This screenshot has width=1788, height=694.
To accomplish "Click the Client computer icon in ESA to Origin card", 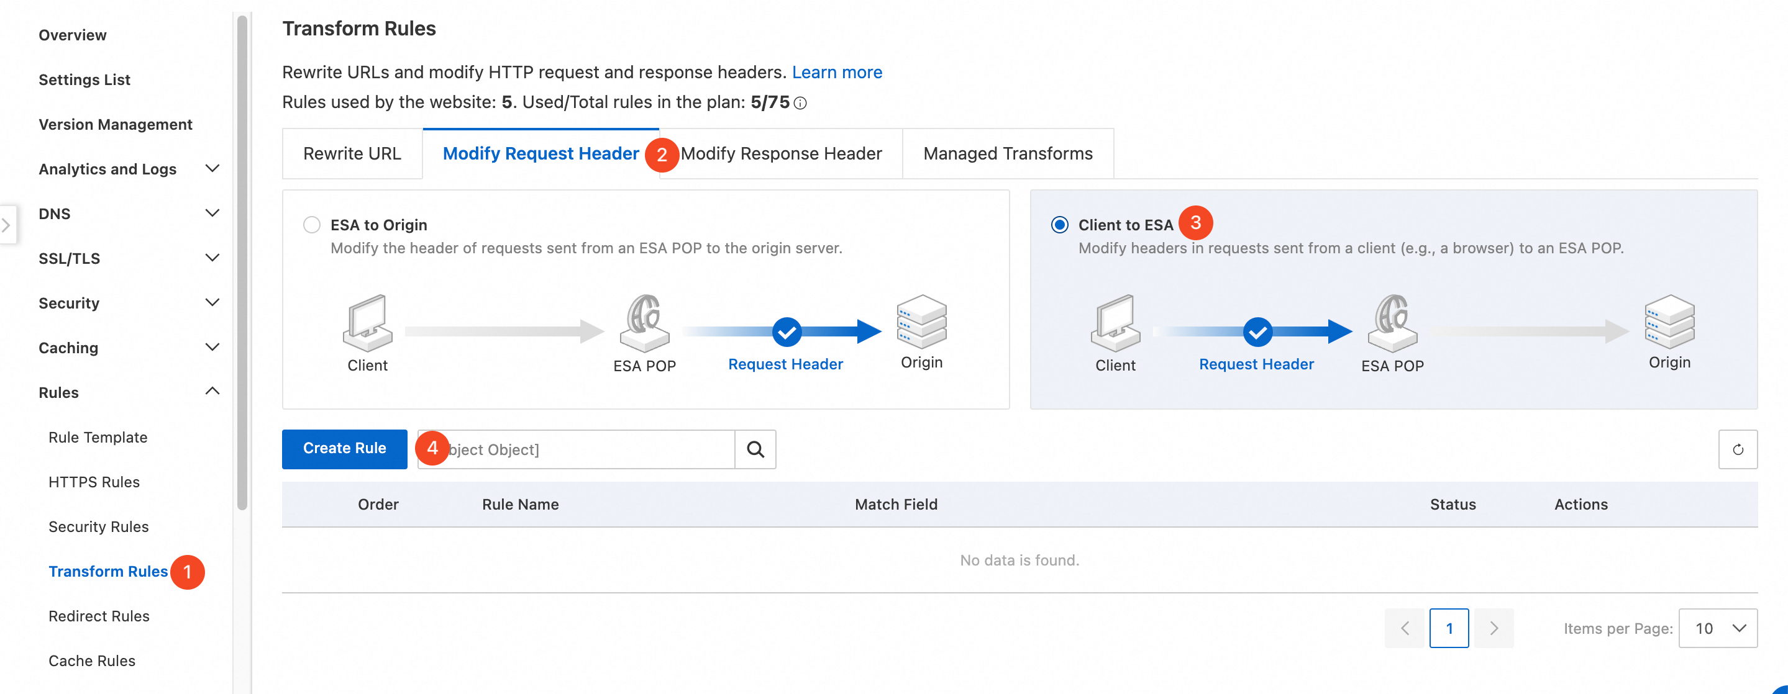I will pyautogui.click(x=367, y=323).
